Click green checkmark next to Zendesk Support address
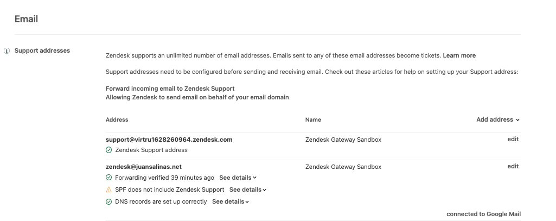 pyautogui.click(x=109, y=150)
